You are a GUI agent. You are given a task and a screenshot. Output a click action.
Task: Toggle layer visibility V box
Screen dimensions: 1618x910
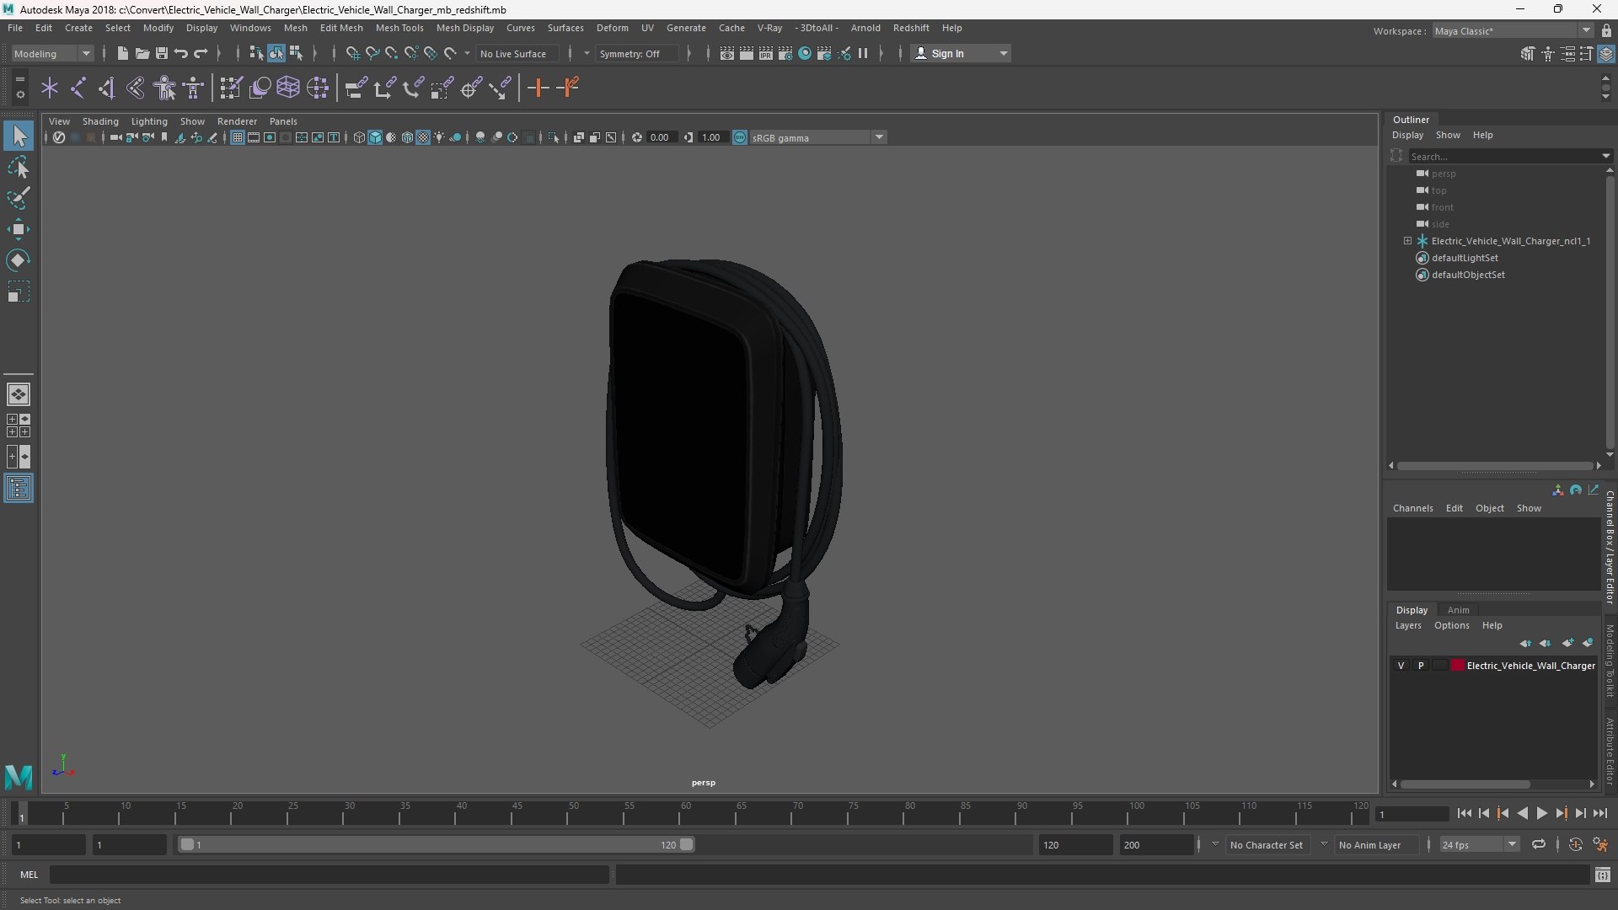[x=1401, y=666]
